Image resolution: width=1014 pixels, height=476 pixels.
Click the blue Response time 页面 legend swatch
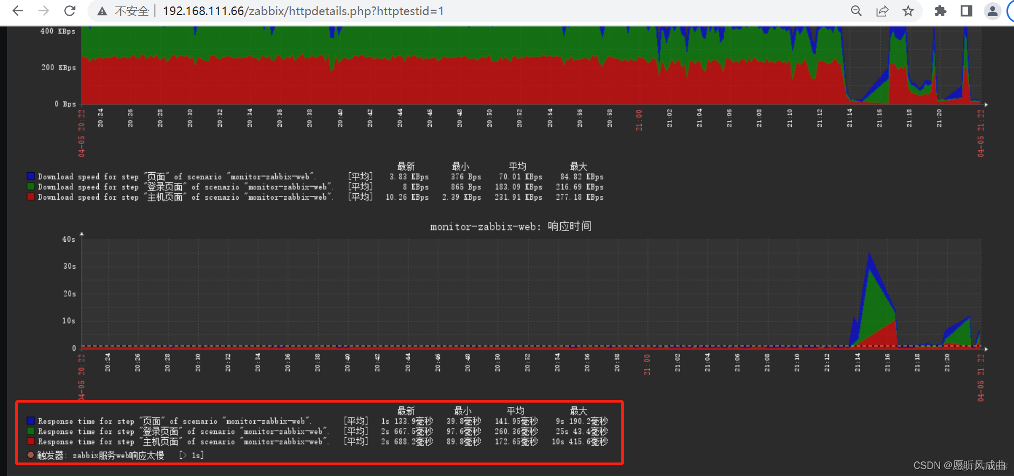pyautogui.click(x=31, y=421)
